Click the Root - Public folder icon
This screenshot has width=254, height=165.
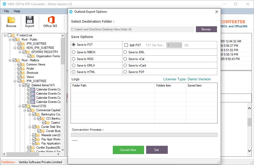[18, 39]
